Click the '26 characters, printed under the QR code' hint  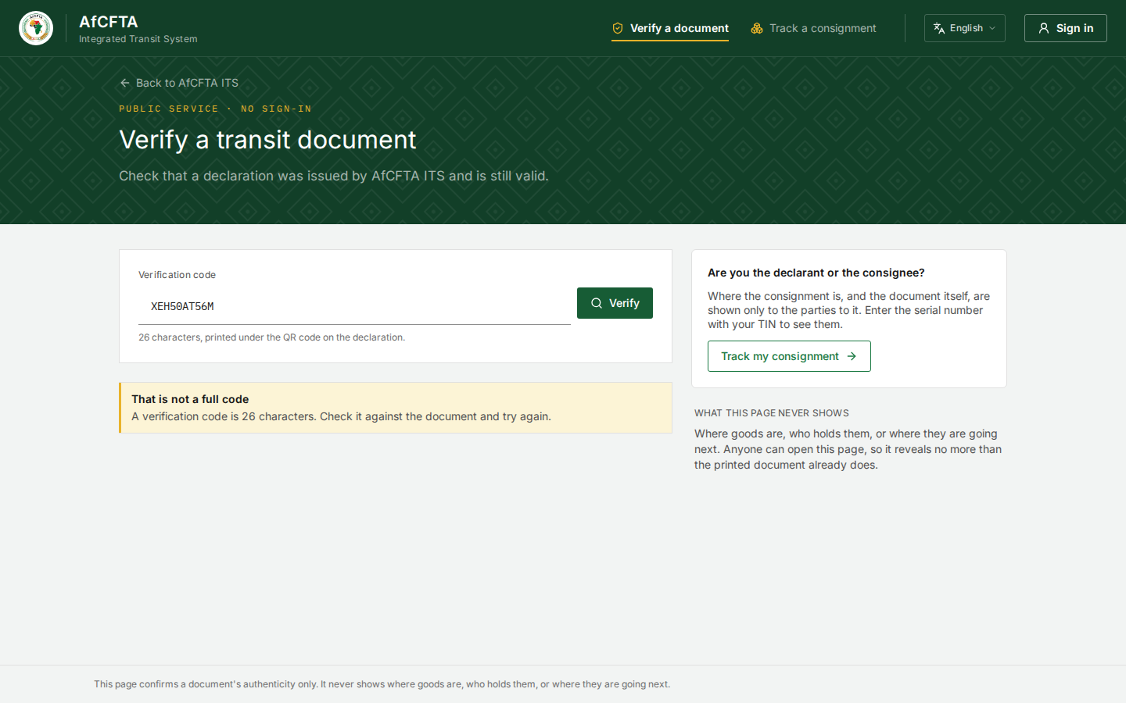pos(271,337)
